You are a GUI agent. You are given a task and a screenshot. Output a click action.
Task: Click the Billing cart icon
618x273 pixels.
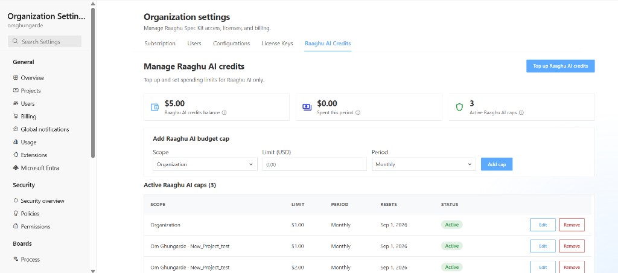(x=16, y=117)
